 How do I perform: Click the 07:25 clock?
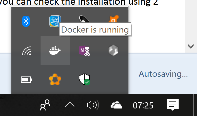point(143,105)
